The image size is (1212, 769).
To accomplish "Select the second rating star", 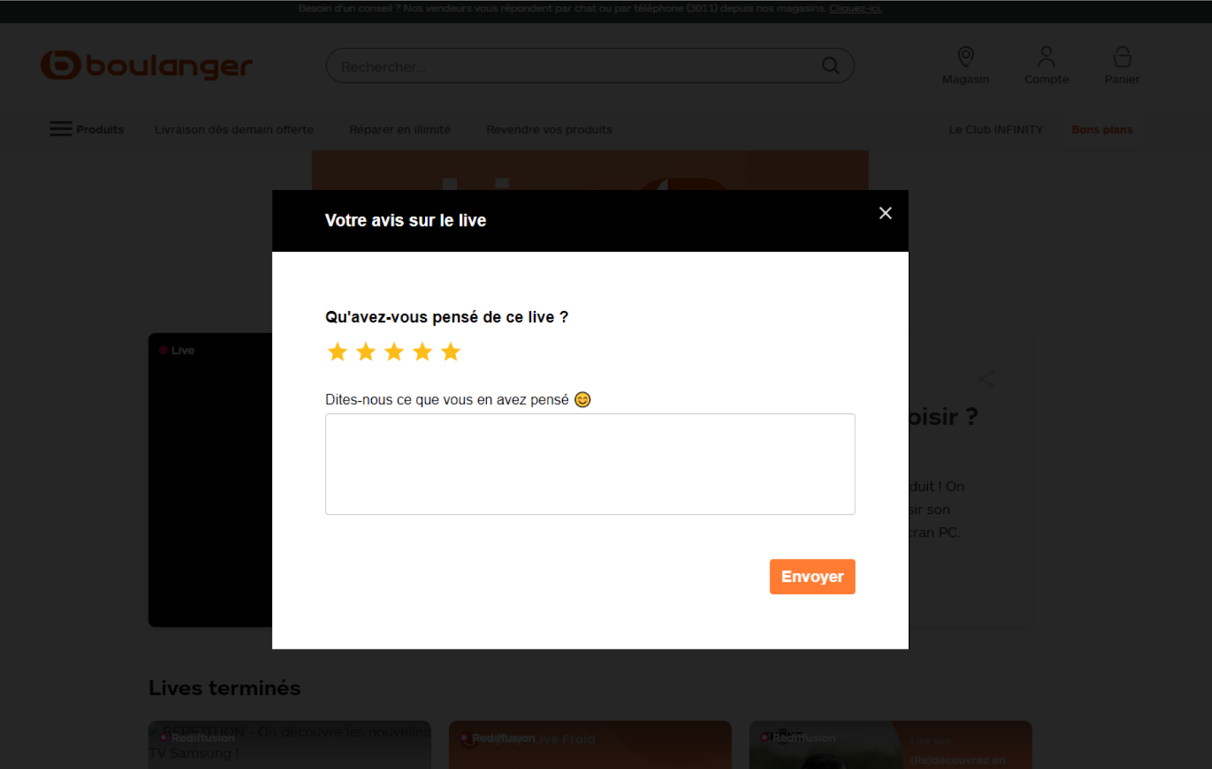I will [366, 351].
